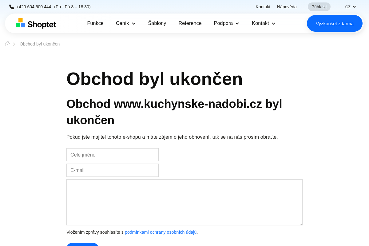The width and height of the screenshot is (369, 246).
Task: Open the personal data protection terms link
Action: click(161, 232)
